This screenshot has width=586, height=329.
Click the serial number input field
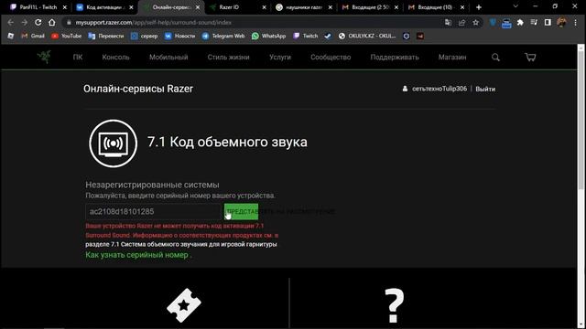[154, 211]
